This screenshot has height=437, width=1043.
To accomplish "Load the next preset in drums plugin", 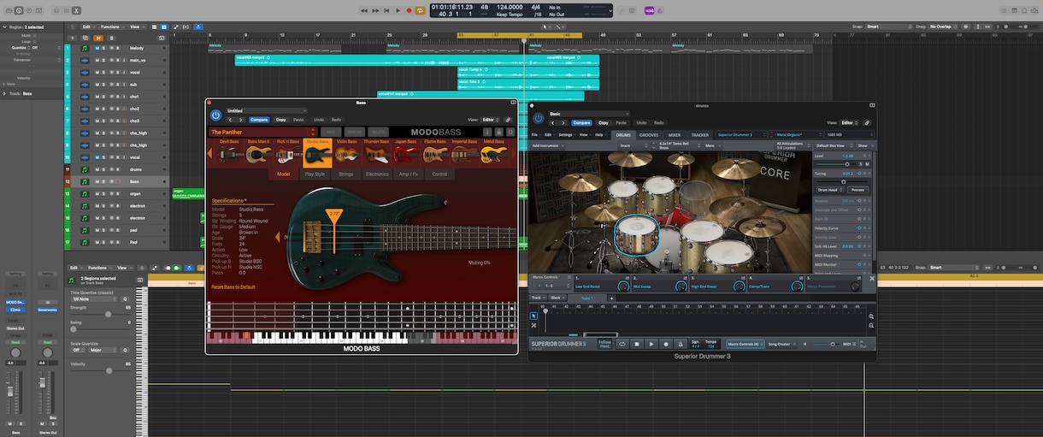I will tap(562, 123).
